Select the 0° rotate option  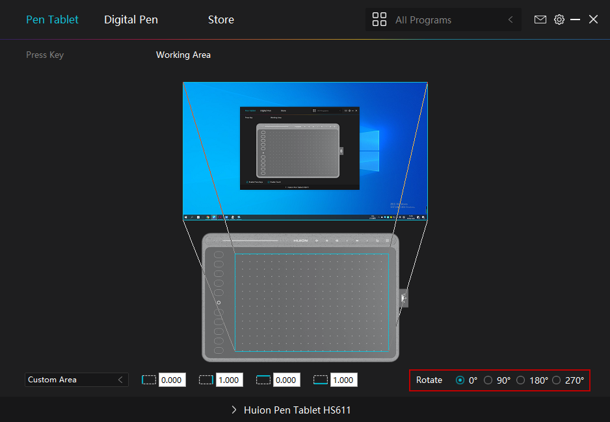460,380
